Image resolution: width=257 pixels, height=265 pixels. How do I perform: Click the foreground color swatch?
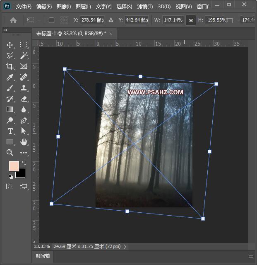click(x=14, y=166)
